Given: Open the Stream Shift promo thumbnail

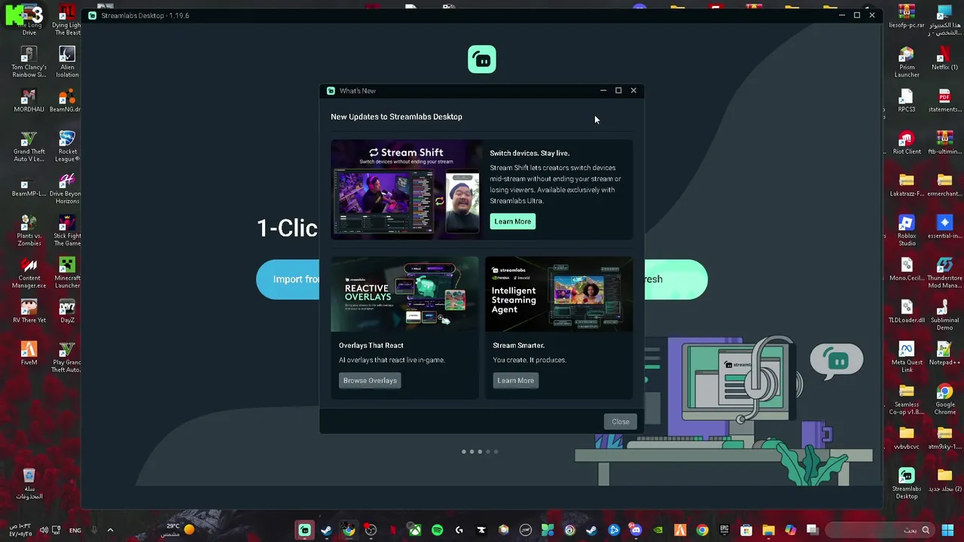Looking at the screenshot, I should (x=406, y=190).
